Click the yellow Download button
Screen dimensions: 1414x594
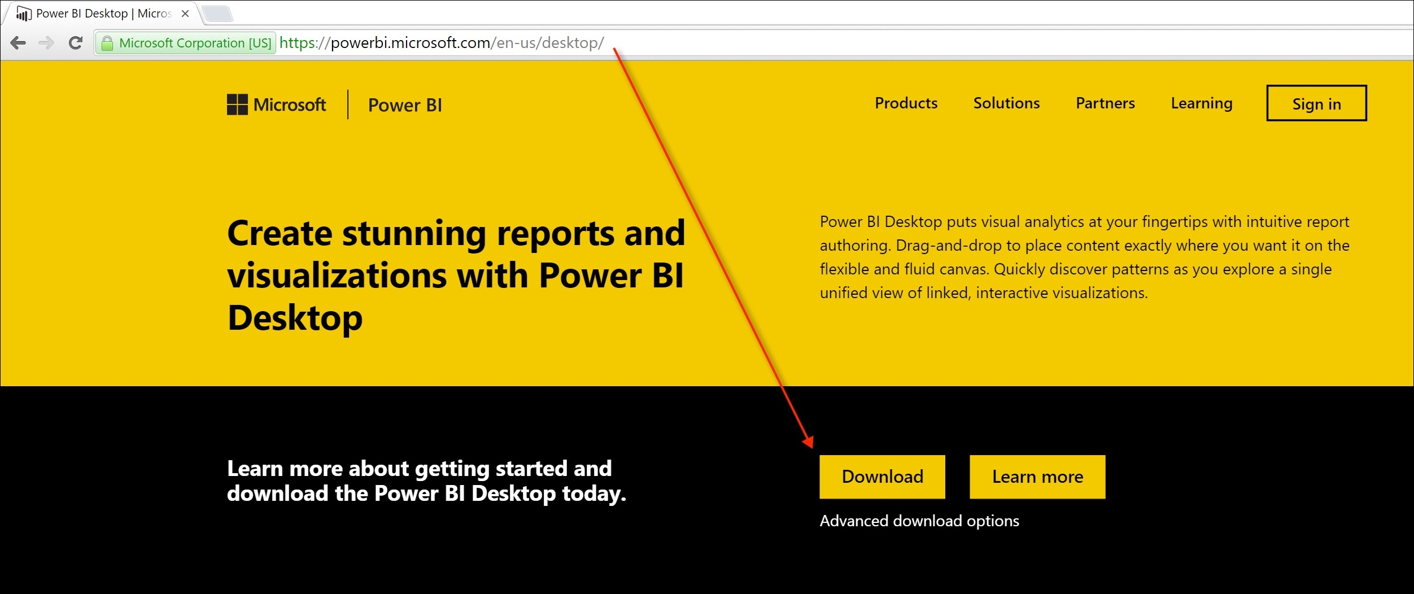click(x=882, y=477)
